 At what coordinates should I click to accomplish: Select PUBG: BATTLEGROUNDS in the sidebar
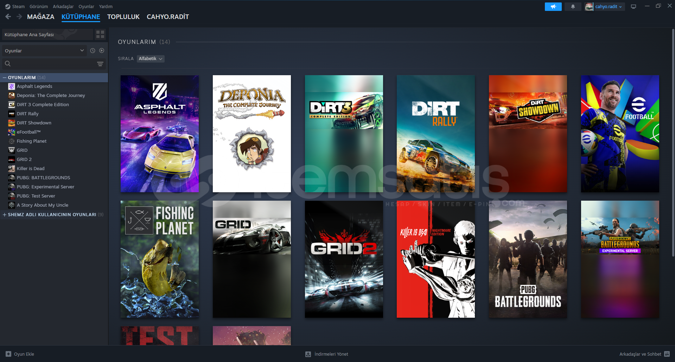44,177
